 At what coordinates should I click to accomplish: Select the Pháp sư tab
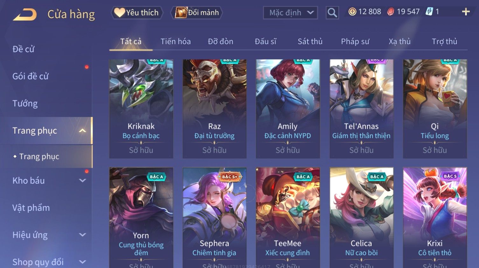(355, 41)
